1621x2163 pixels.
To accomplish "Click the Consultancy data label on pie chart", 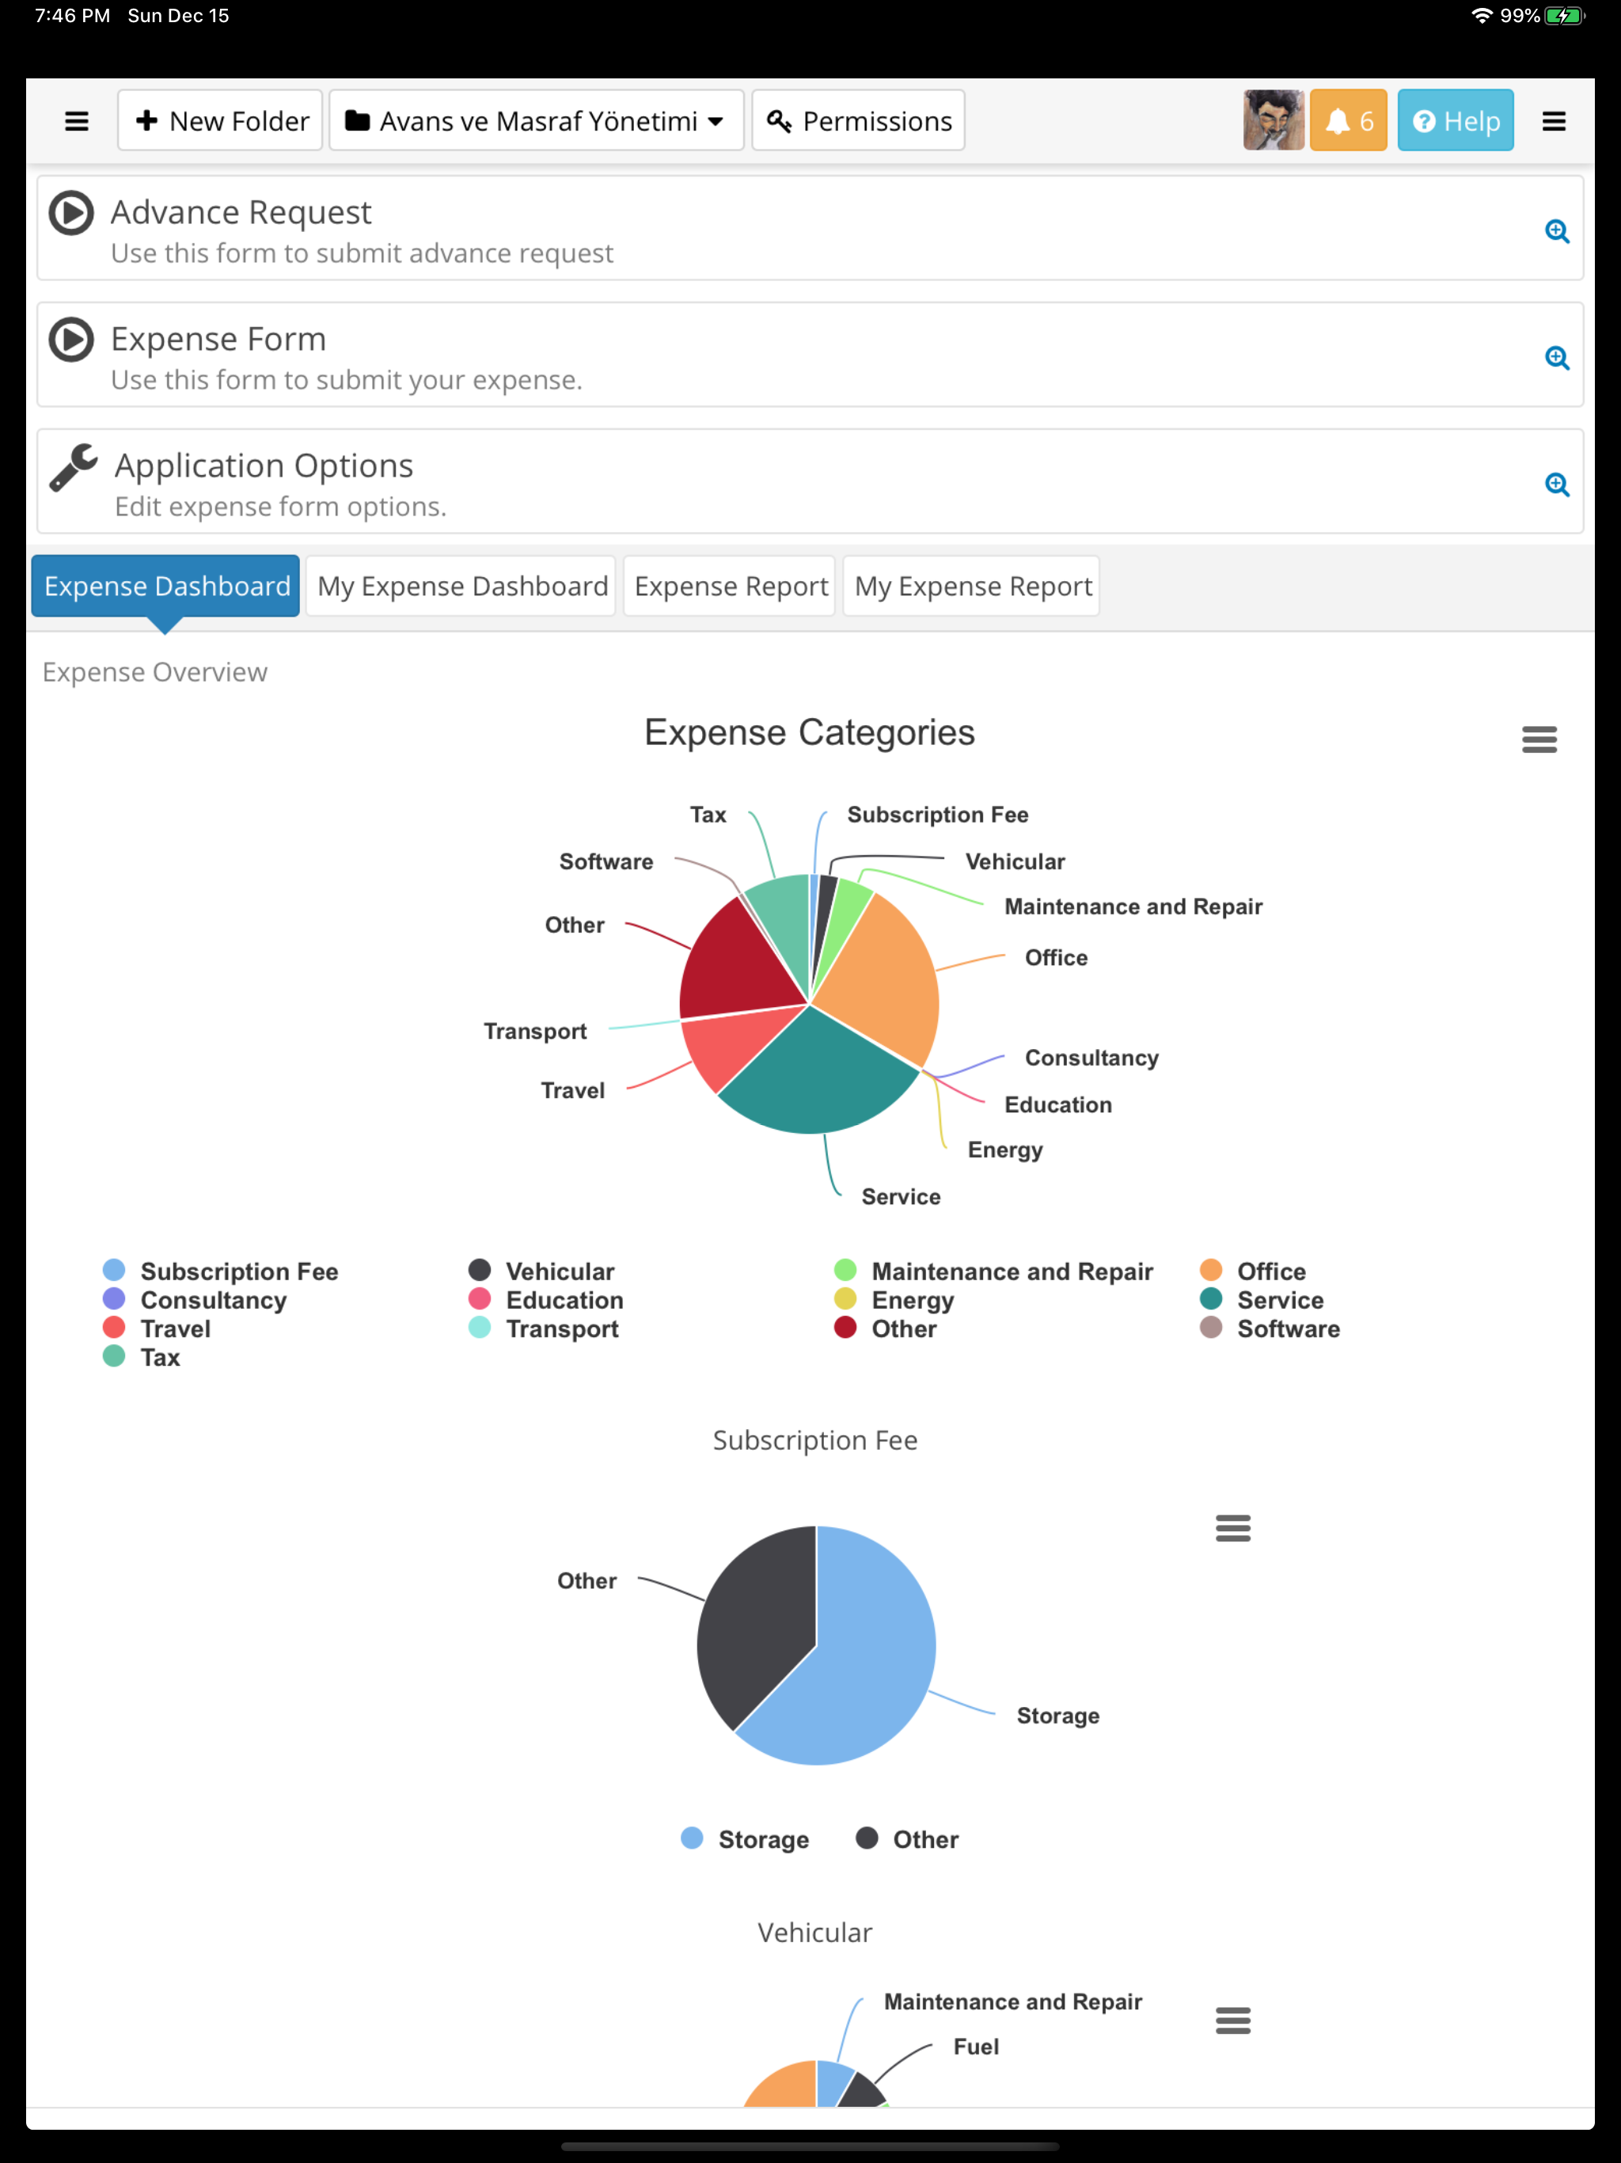I will click(1091, 1058).
